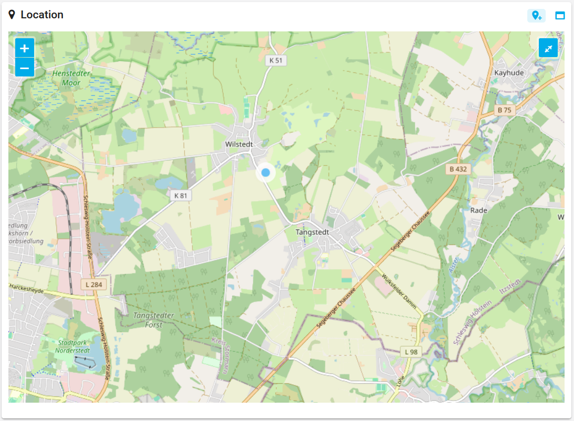
Task: Click the add location pin icon
Action: coord(536,16)
